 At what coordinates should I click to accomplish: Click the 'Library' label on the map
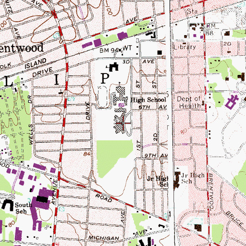point(184,47)
